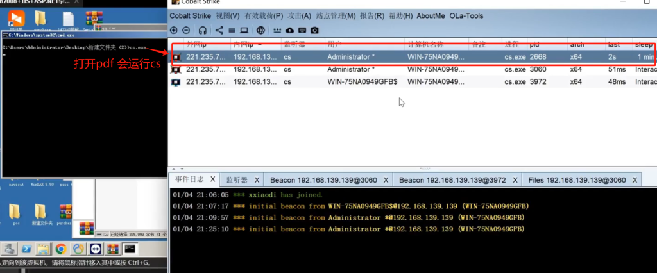657x273 pixels.
Task: Open the 报告(R) menu
Action: (x=372, y=16)
